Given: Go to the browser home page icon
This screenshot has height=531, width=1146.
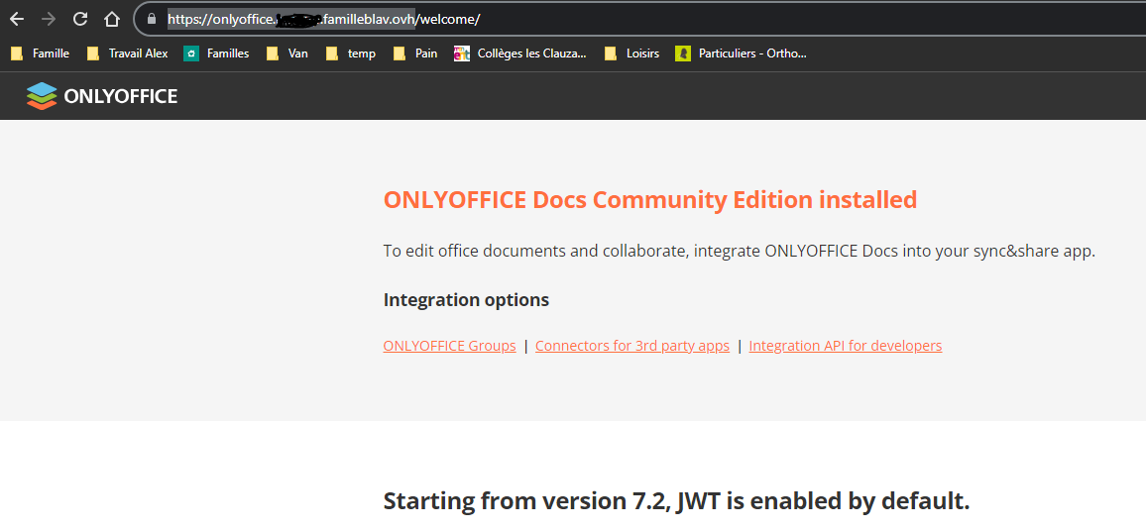Looking at the screenshot, I should point(111,19).
